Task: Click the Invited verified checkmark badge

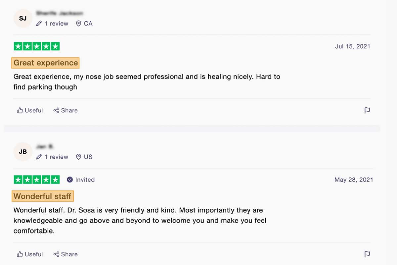Action: tap(70, 180)
